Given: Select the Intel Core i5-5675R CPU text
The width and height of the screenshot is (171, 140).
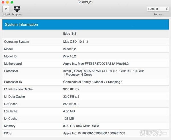Looking at the screenshot, I should tap(103, 71).
